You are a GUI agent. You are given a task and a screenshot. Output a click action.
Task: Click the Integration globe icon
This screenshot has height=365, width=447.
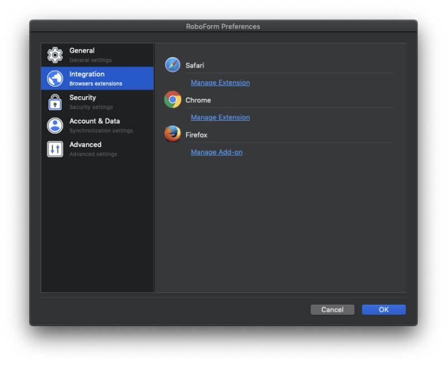55,78
